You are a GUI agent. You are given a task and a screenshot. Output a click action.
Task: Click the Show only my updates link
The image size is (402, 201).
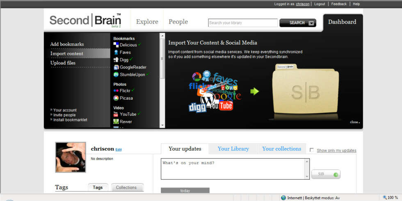pos(336,151)
